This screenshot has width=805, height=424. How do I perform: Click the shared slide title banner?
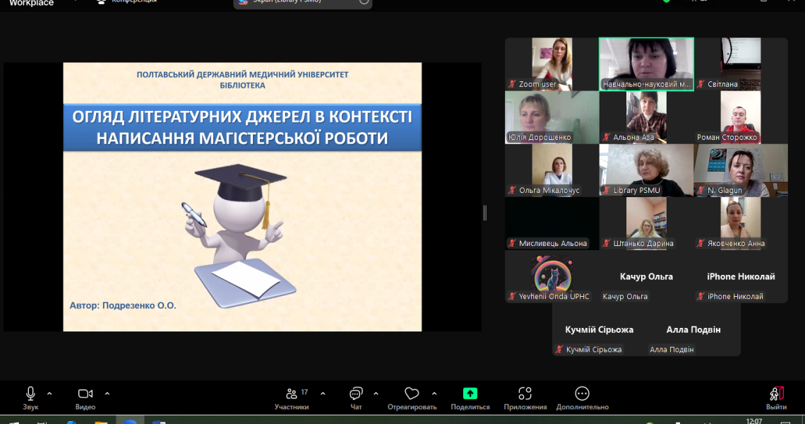coord(242,127)
